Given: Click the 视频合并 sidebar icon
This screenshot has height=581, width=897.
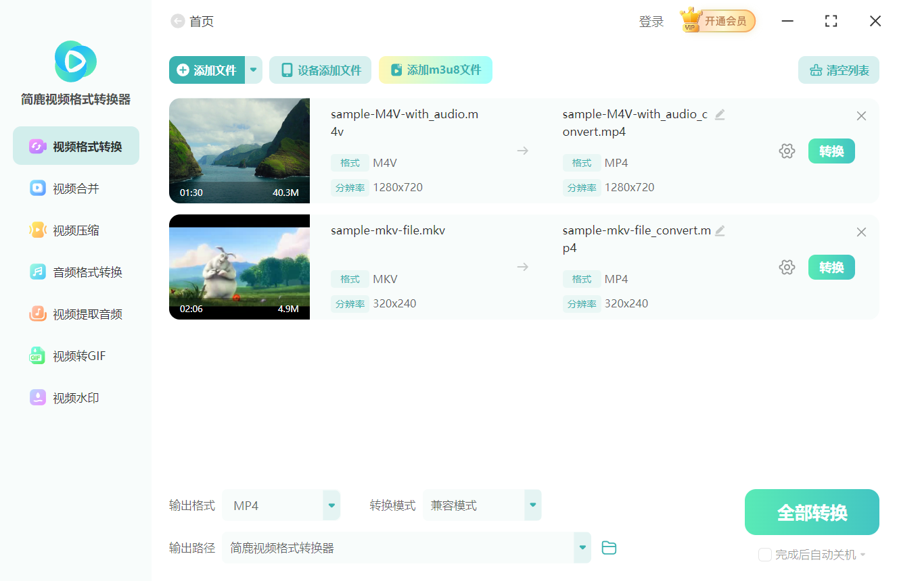Looking at the screenshot, I should tap(38, 188).
